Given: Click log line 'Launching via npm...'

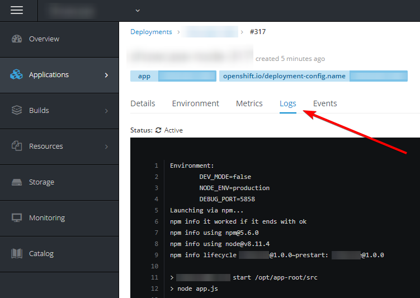Looking at the screenshot, I should coord(206,210).
